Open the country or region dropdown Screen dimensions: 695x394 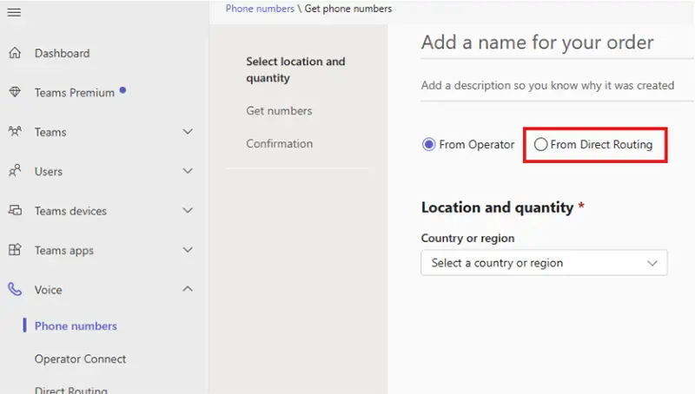pos(544,263)
